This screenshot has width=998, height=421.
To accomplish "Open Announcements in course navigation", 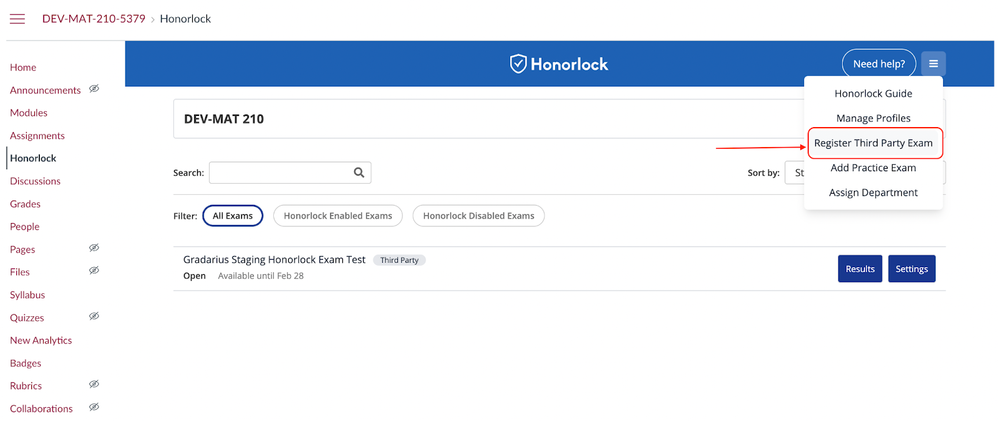I will [x=46, y=90].
